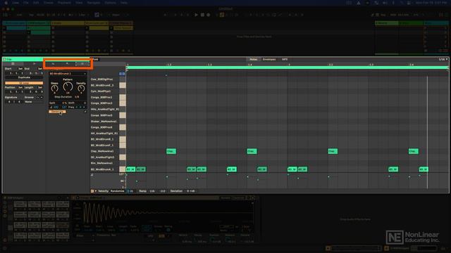Click the signature numerator field

[x=9, y=101]
